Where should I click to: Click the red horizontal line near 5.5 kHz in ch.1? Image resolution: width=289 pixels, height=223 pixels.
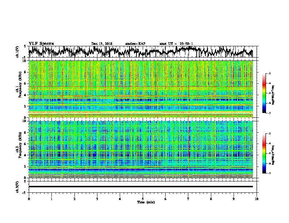[140, 86]
